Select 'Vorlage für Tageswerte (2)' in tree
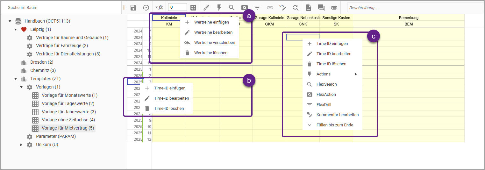The image size is (485, 170). [x=68, y=103]
